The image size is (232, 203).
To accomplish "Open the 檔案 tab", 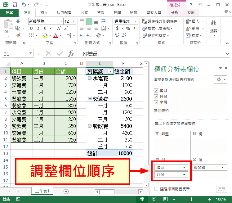I will pos(9,13).
